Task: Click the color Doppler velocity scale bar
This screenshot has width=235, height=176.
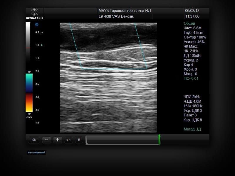Action: 29,93
